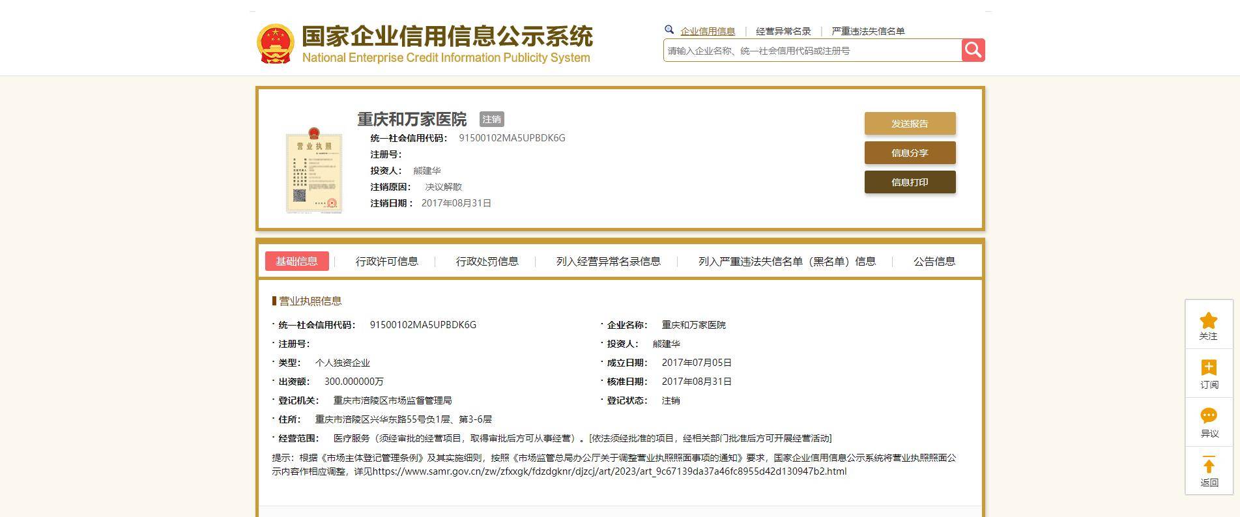Click the 返回 up-arrow icon
Image resolution: width=1240 pixels, height=517 pixels.
tap(1208, 464)
